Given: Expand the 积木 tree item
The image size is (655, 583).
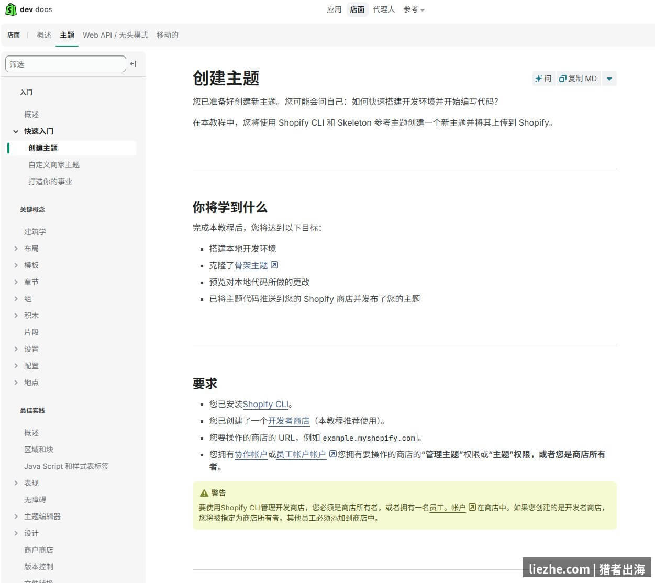Looking at the screenshot, I should click(x=16, y=316).
